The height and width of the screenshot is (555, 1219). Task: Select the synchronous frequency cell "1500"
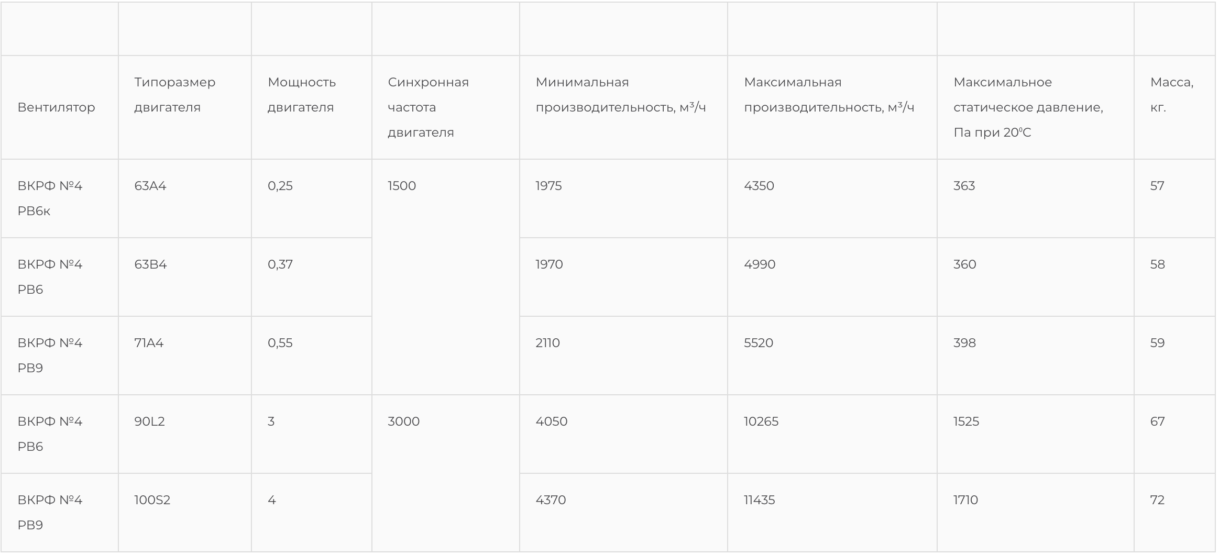pyautogui.click(x=402, y=186)
